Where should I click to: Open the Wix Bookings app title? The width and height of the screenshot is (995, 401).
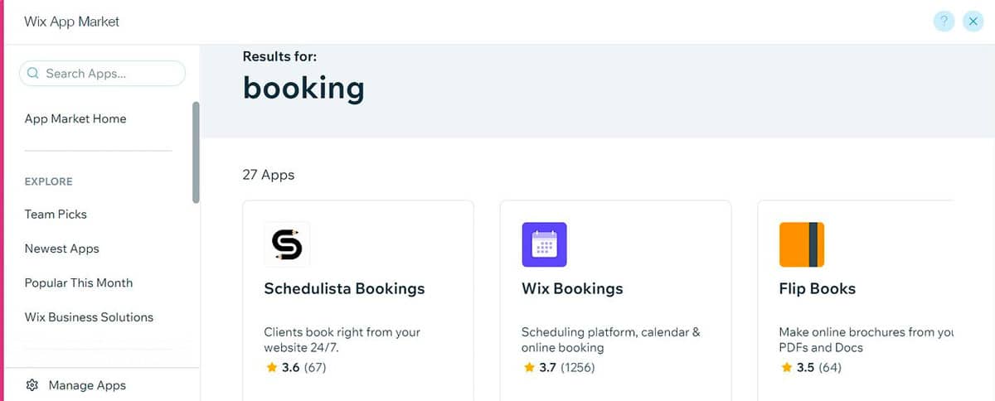[572, 289]
